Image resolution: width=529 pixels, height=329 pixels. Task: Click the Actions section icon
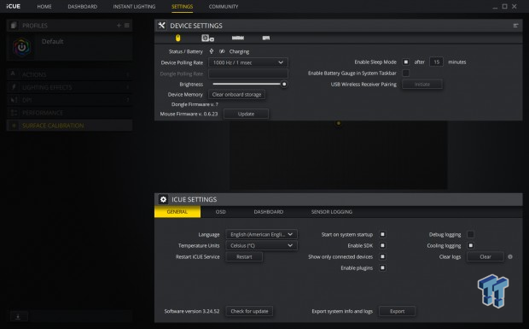[x=13, y=74]
